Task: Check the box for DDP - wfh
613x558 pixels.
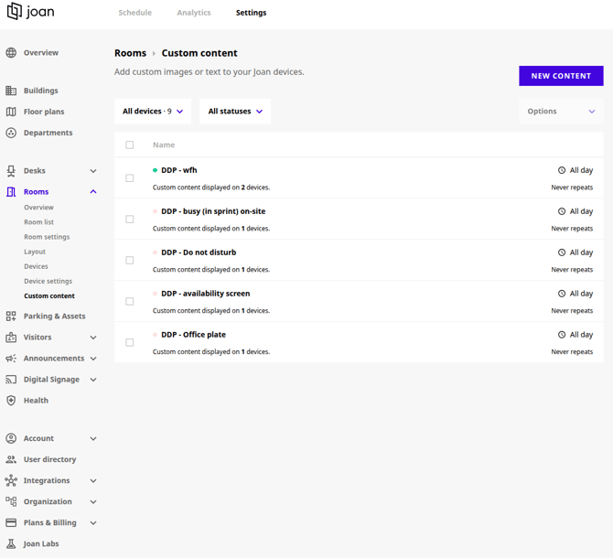Action: [x=130, y=178]
